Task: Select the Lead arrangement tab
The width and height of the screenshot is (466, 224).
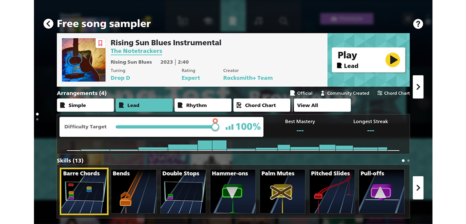Action: [144, 105]
